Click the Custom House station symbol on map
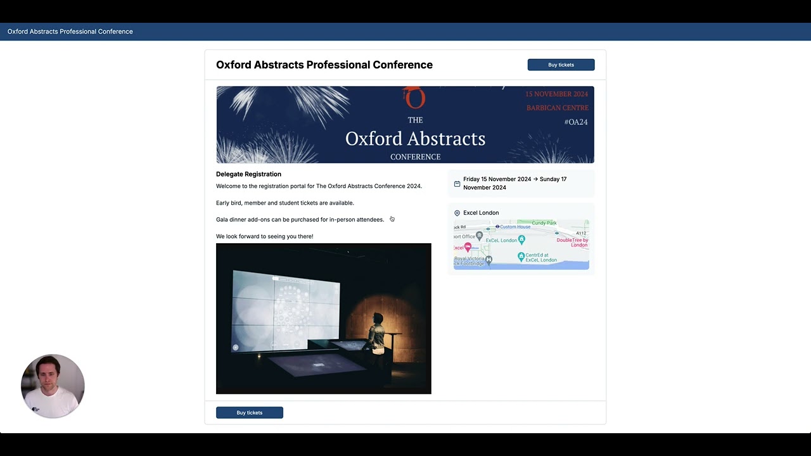Image resolution: width=811 pixels, height=456 pixels. click(497, 227)
